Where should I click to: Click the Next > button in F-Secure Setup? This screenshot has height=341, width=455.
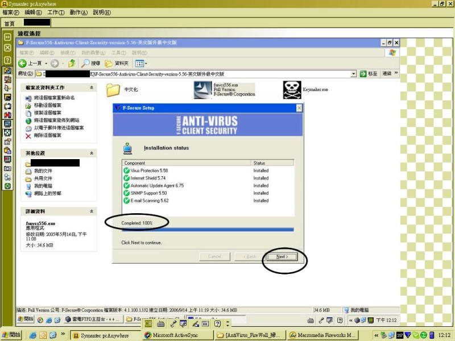[282, 257]
